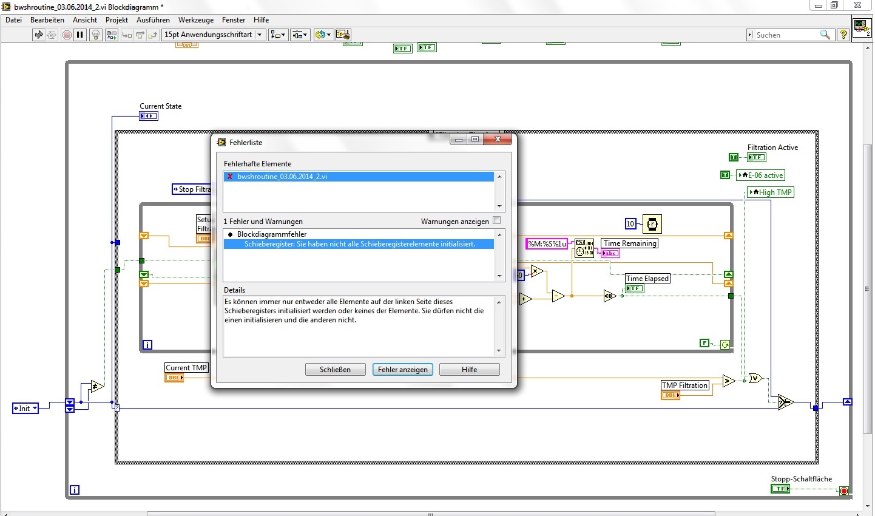Toggle True constant wired to E-06 active
The width and height of the screenshot is (875, 516).
click(725, 175)
